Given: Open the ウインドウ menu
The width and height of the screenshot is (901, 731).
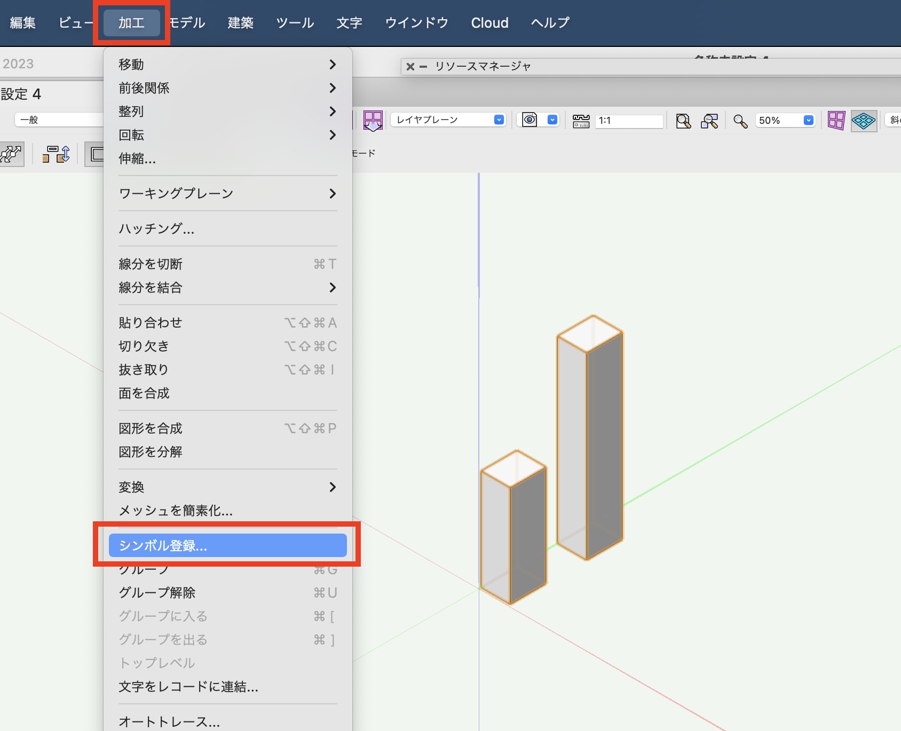Looking at the screenshot, I should coord(417,23).
